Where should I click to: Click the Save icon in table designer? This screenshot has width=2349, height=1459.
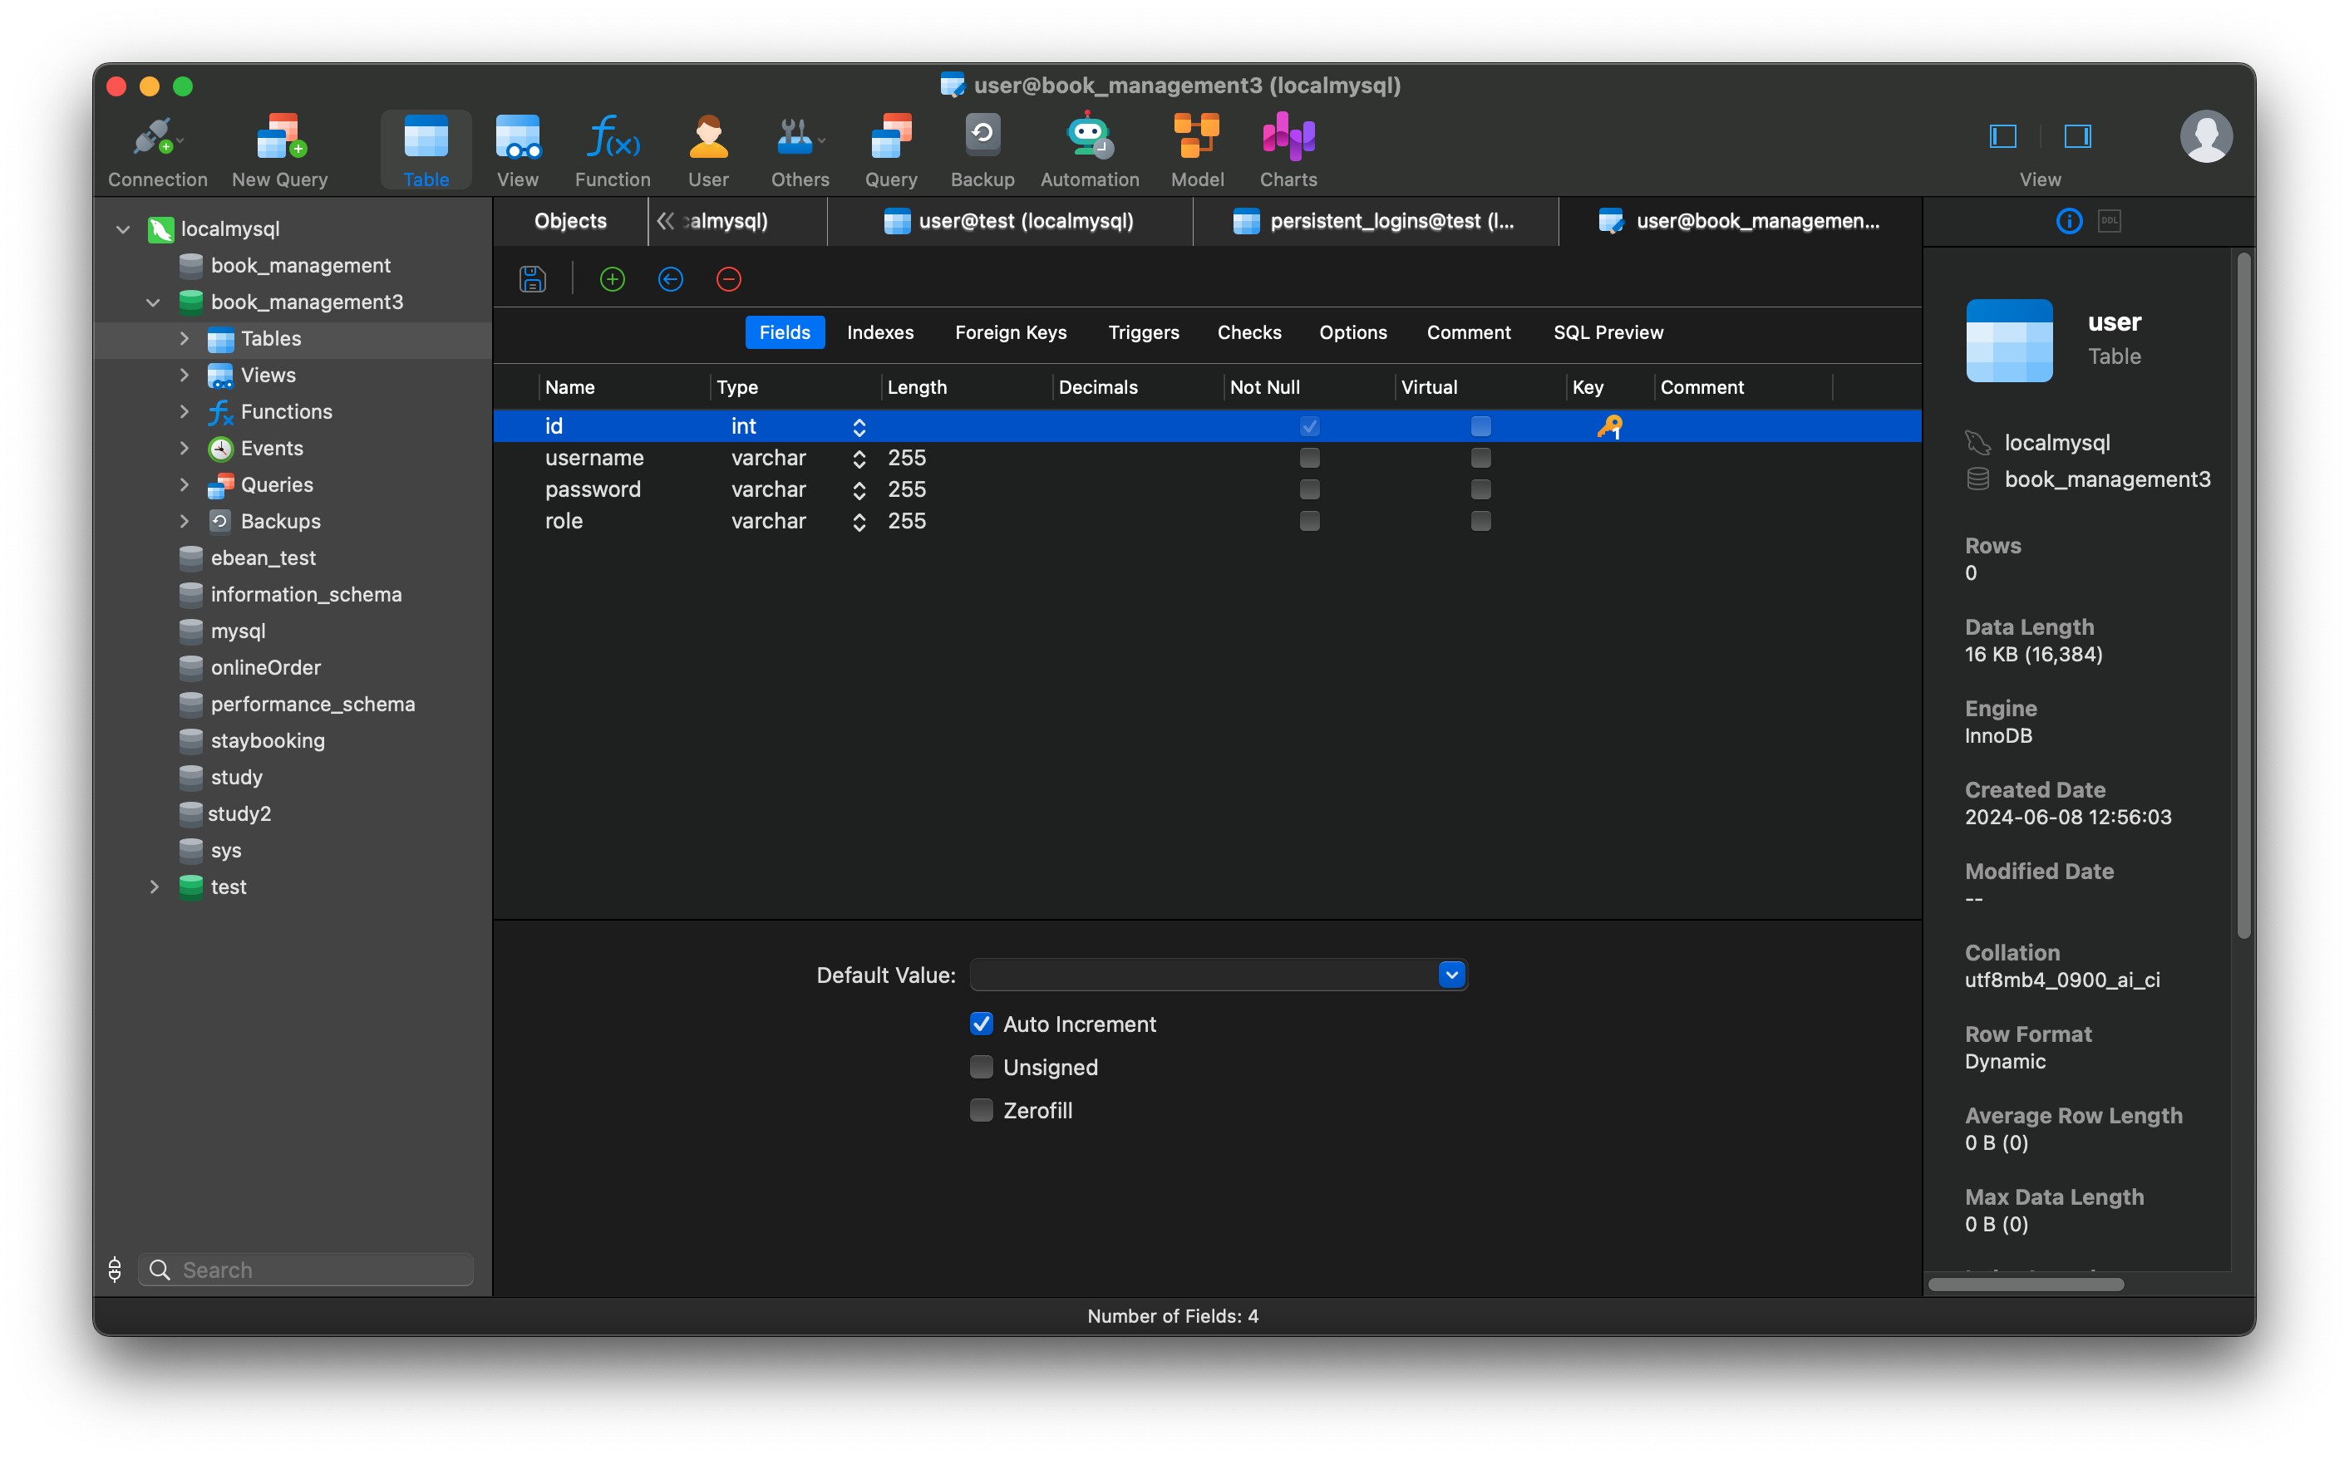[x=533, y=279]
